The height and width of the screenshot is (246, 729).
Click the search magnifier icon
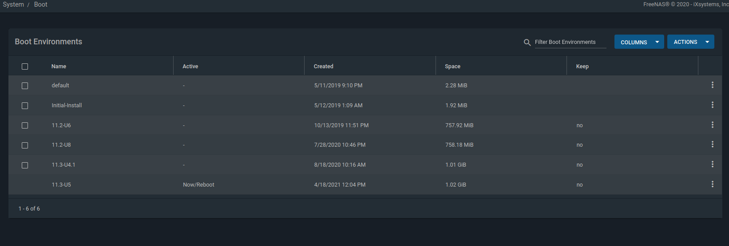click(527, 43)
